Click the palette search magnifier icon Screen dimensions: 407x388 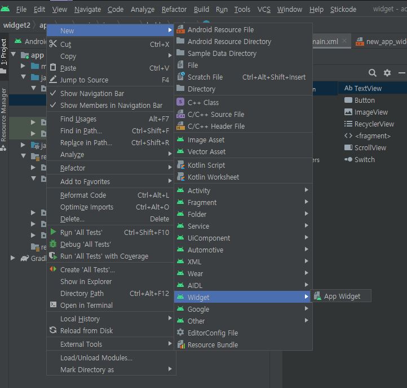point(372,73)
